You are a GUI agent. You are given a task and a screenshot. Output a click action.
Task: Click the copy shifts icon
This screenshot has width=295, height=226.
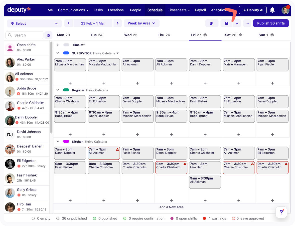coord(211,23)
